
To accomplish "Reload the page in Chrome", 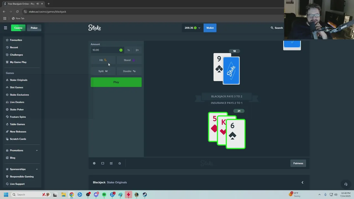I will coord(17,12).
